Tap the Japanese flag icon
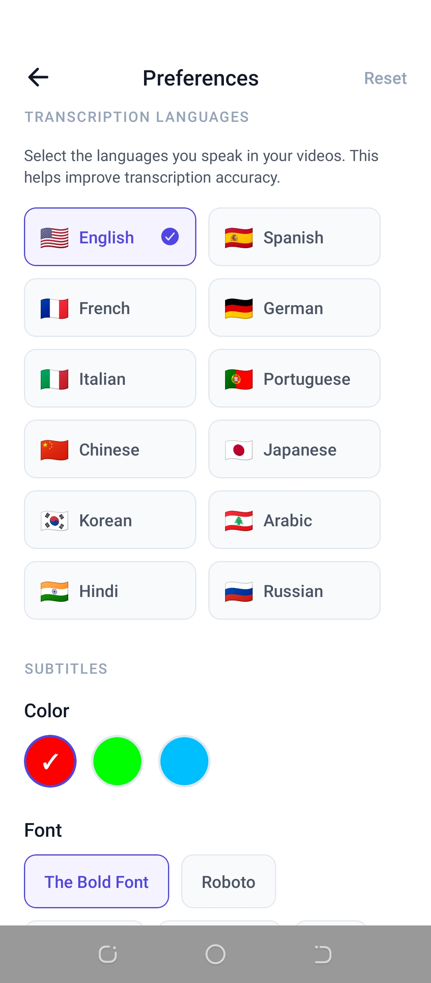431x983 pixels. click(238, 449)
